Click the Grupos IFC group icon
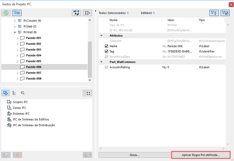The width and height of the screenshot is (234, 161). pos(9,102)
